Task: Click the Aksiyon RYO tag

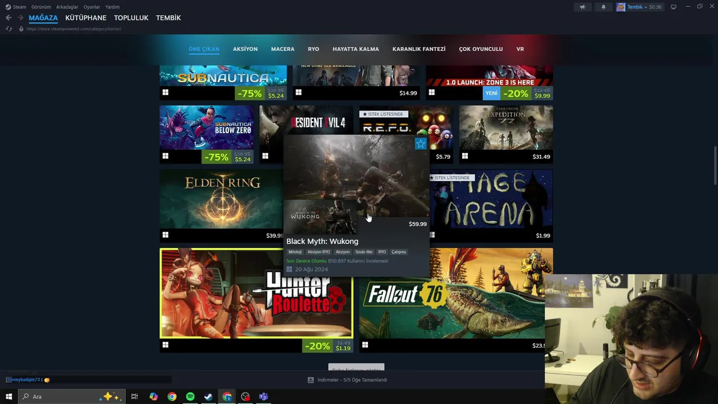Action: (x=319, y=252)
